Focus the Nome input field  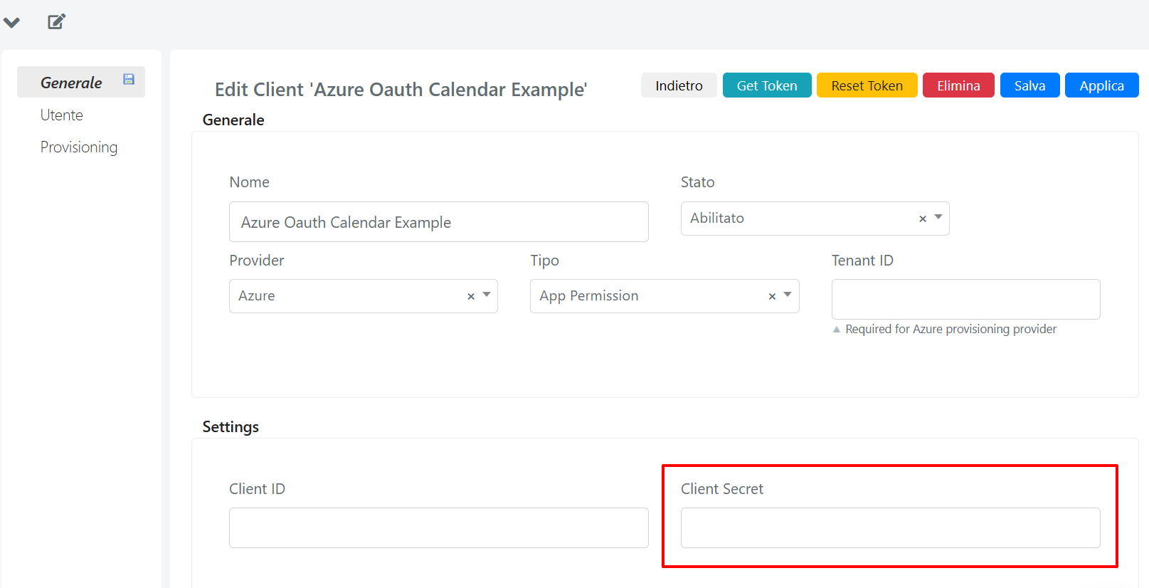coord(438,222)
